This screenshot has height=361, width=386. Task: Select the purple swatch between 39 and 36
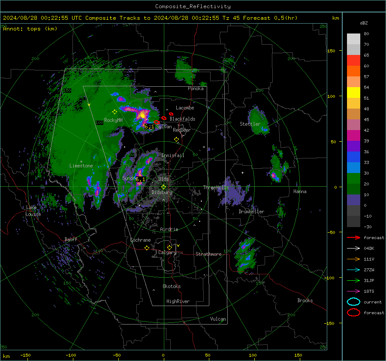point(353,146)
